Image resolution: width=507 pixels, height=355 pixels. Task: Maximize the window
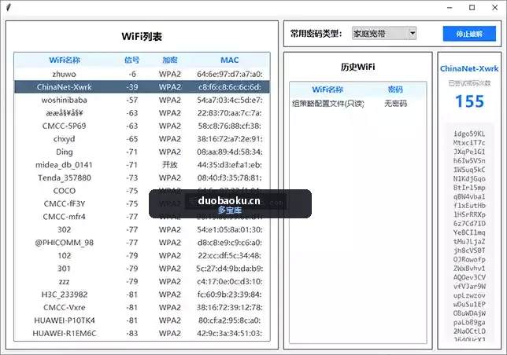coord(472,7)
